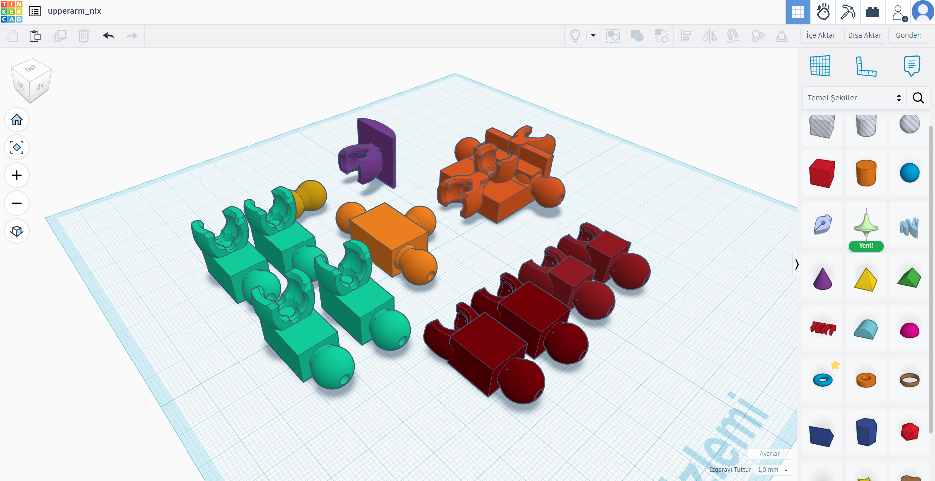Screen dimensions: 935x481
Task: Pick the red Box shape
Action: pos(822,173)
